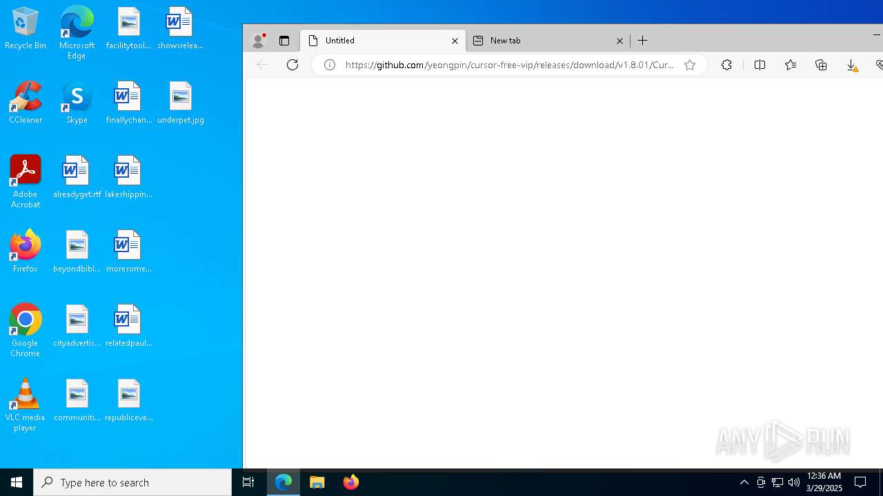Select the cityadvertis image file
This screenshot has height=496, width=883.
tap(77, 326)
